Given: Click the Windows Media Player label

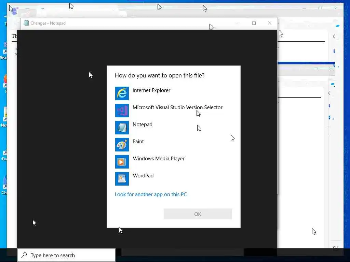Looking at the screenshot, I should click(159, 159).
